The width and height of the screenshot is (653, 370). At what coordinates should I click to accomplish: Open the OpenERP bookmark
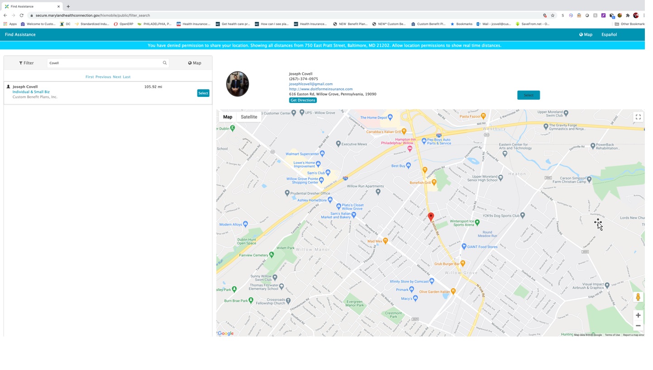tap(123, 24)
